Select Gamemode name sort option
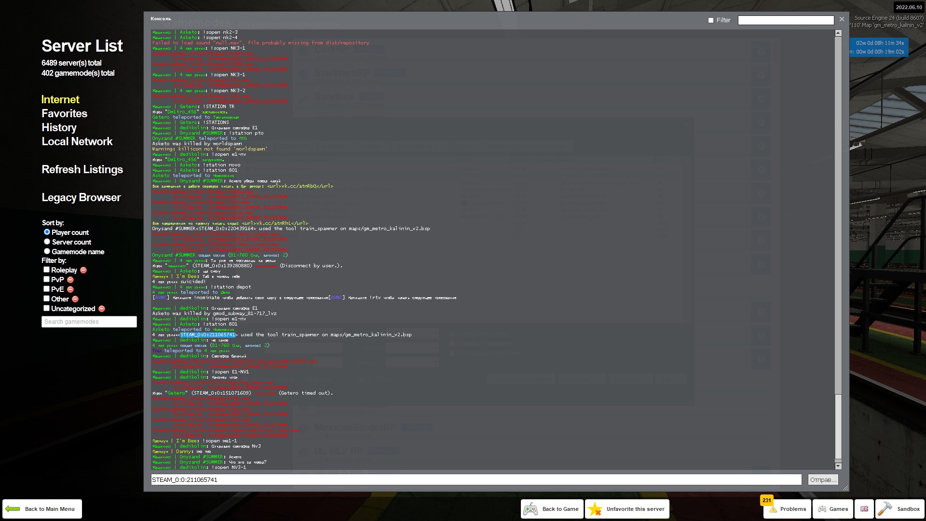The image size is (926, 521). click(x=47, y=251)
